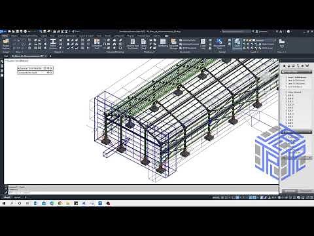Open the Start file tab

click(6, 56)
